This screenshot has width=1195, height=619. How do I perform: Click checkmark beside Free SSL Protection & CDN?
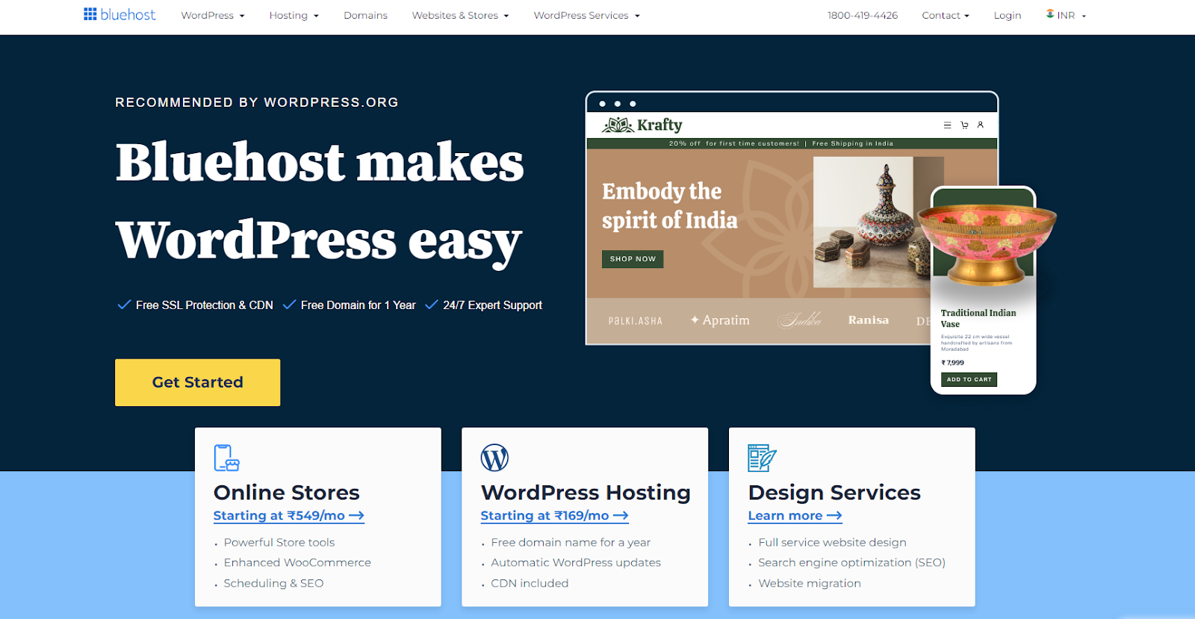click(124, 305)
